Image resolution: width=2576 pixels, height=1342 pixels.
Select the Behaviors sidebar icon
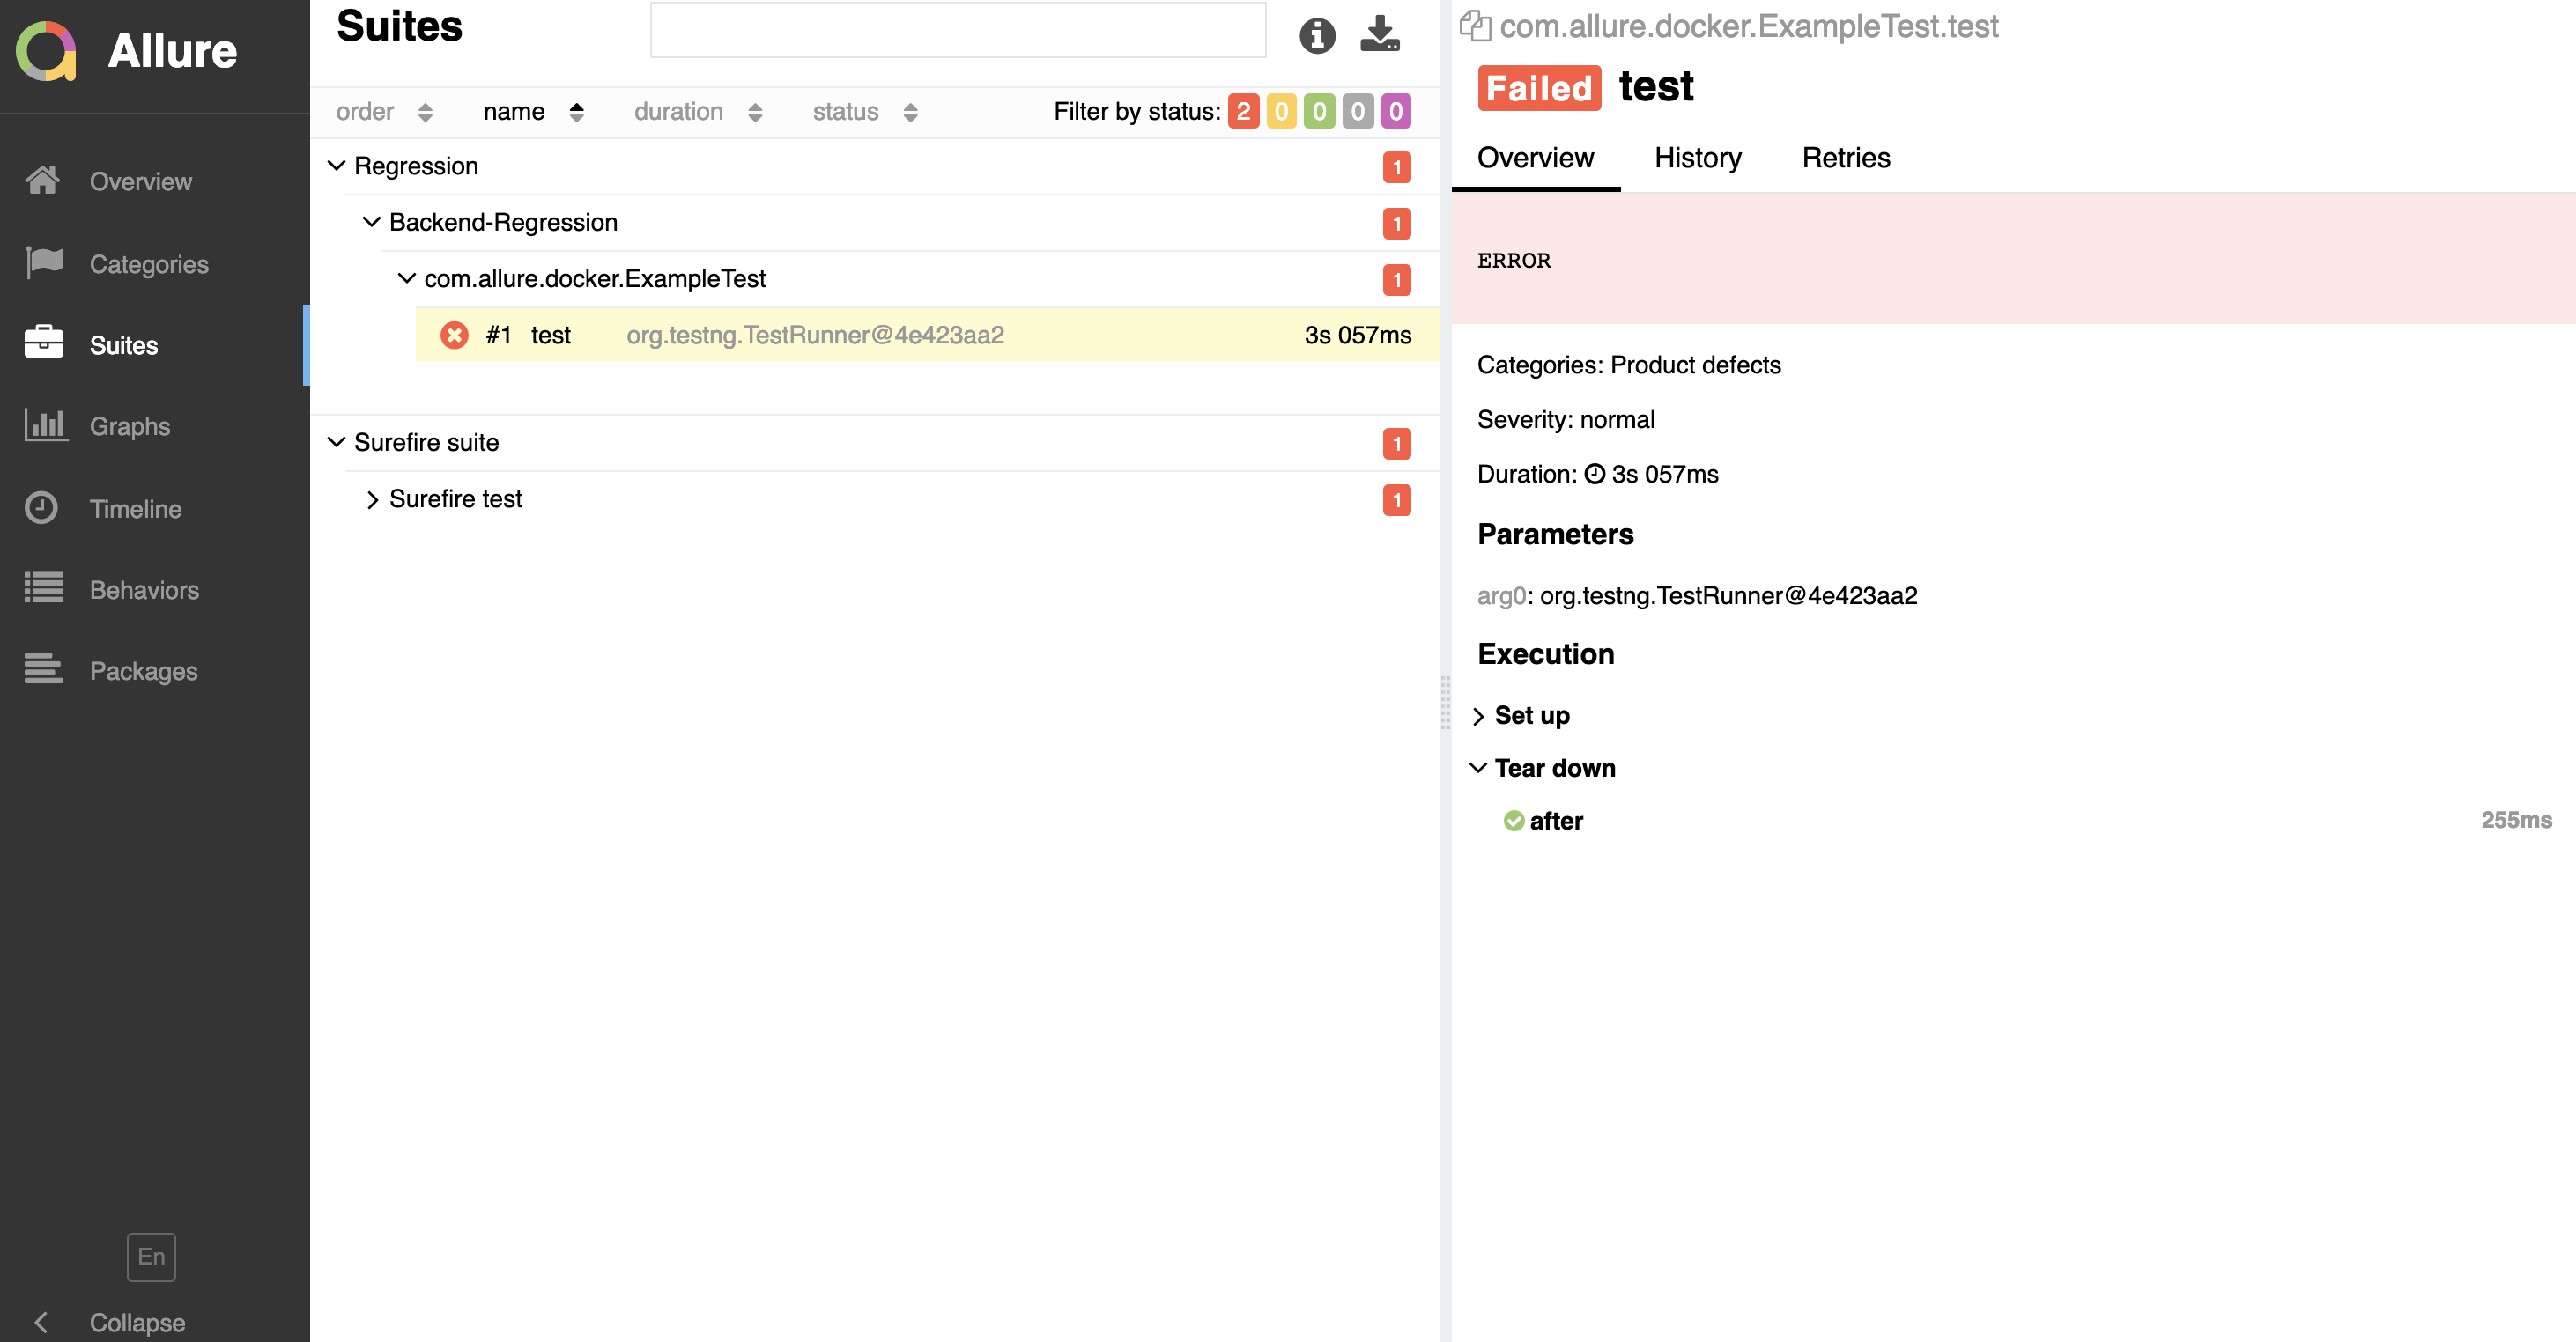(x=44, y=588)
